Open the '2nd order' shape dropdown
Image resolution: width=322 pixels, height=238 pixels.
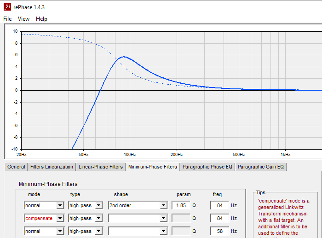pyautogui.click(x=163, y=205)
